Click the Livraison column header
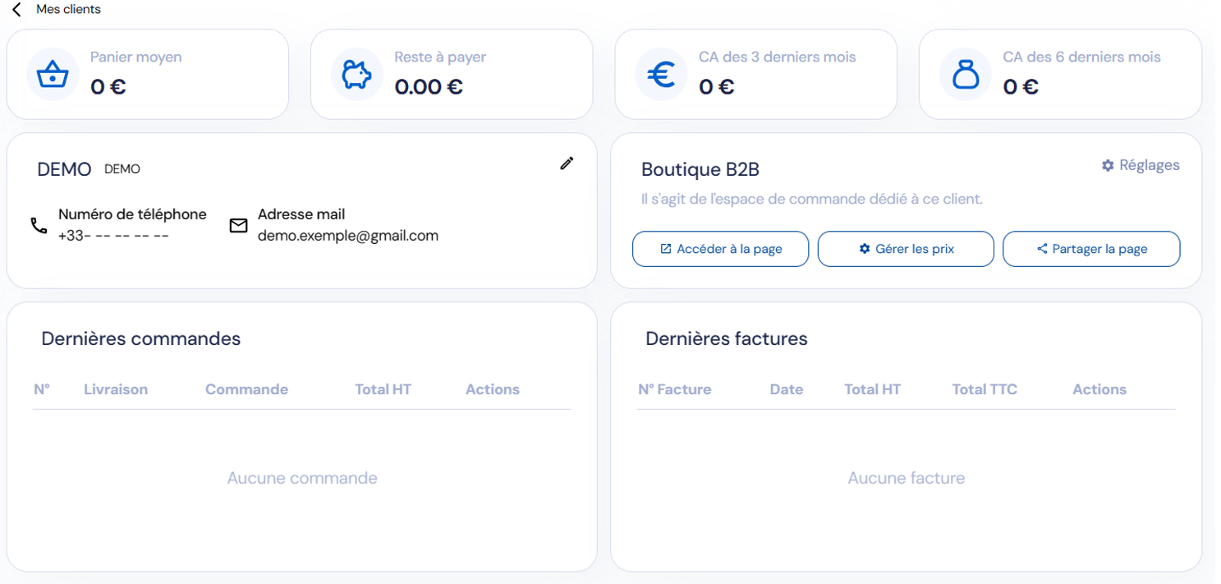 116,389
